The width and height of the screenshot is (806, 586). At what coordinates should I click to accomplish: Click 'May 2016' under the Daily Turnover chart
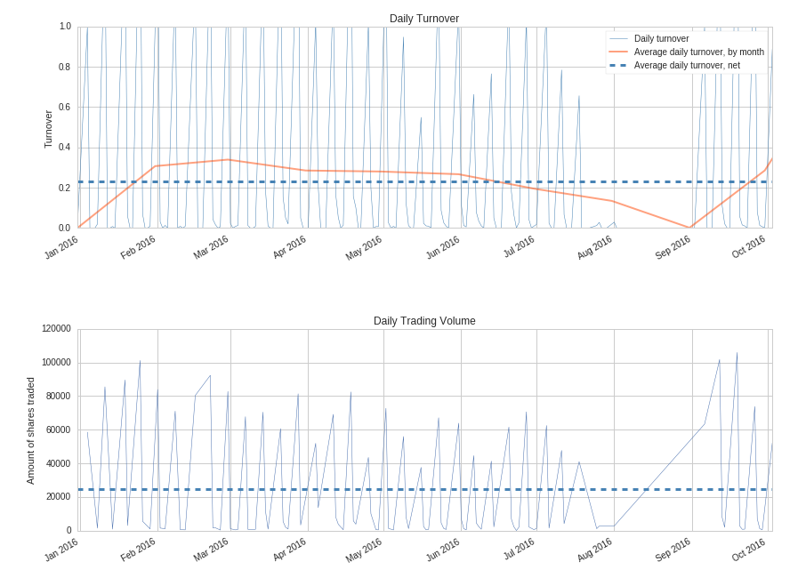pyautogui.click(x=364, y=247)
